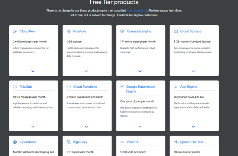Click the Compute Engine virtual machines description

[x=138, y=50]
